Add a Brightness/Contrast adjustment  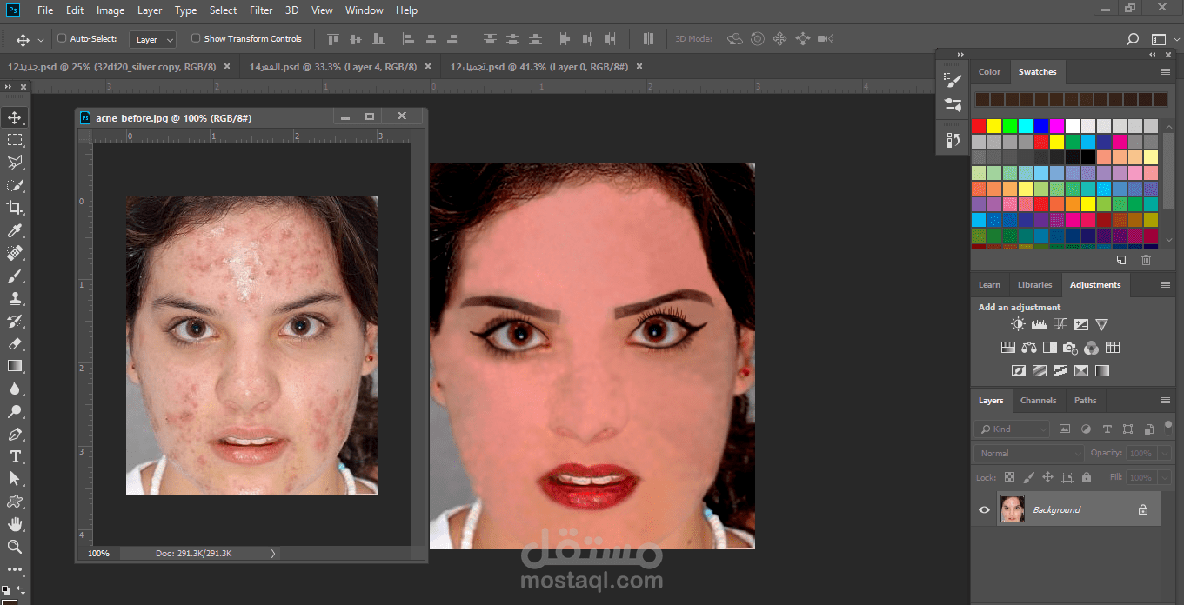coord(1018,324)
